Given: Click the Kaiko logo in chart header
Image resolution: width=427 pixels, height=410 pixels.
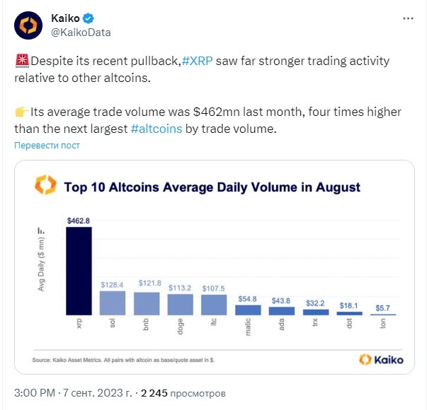Looking at the screenshot, I should (x=46, y=186).
